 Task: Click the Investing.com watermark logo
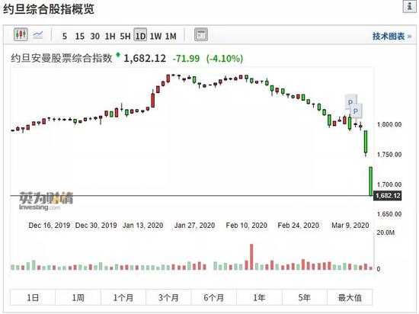click(46, 200)
